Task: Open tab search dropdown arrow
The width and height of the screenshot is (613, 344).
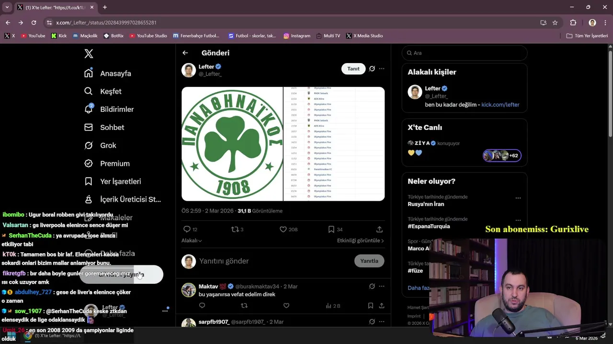Action: coord(7,7)
